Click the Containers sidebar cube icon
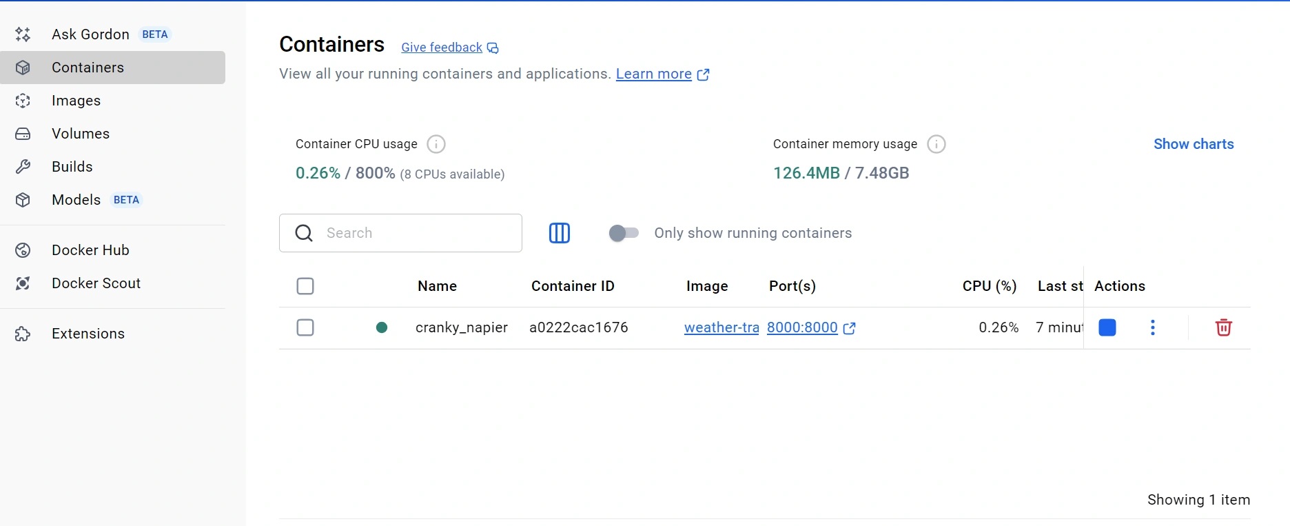Image resolution: width=1290 pixels, height=526 pixels. pyautogui.click(x=23, y=68)
